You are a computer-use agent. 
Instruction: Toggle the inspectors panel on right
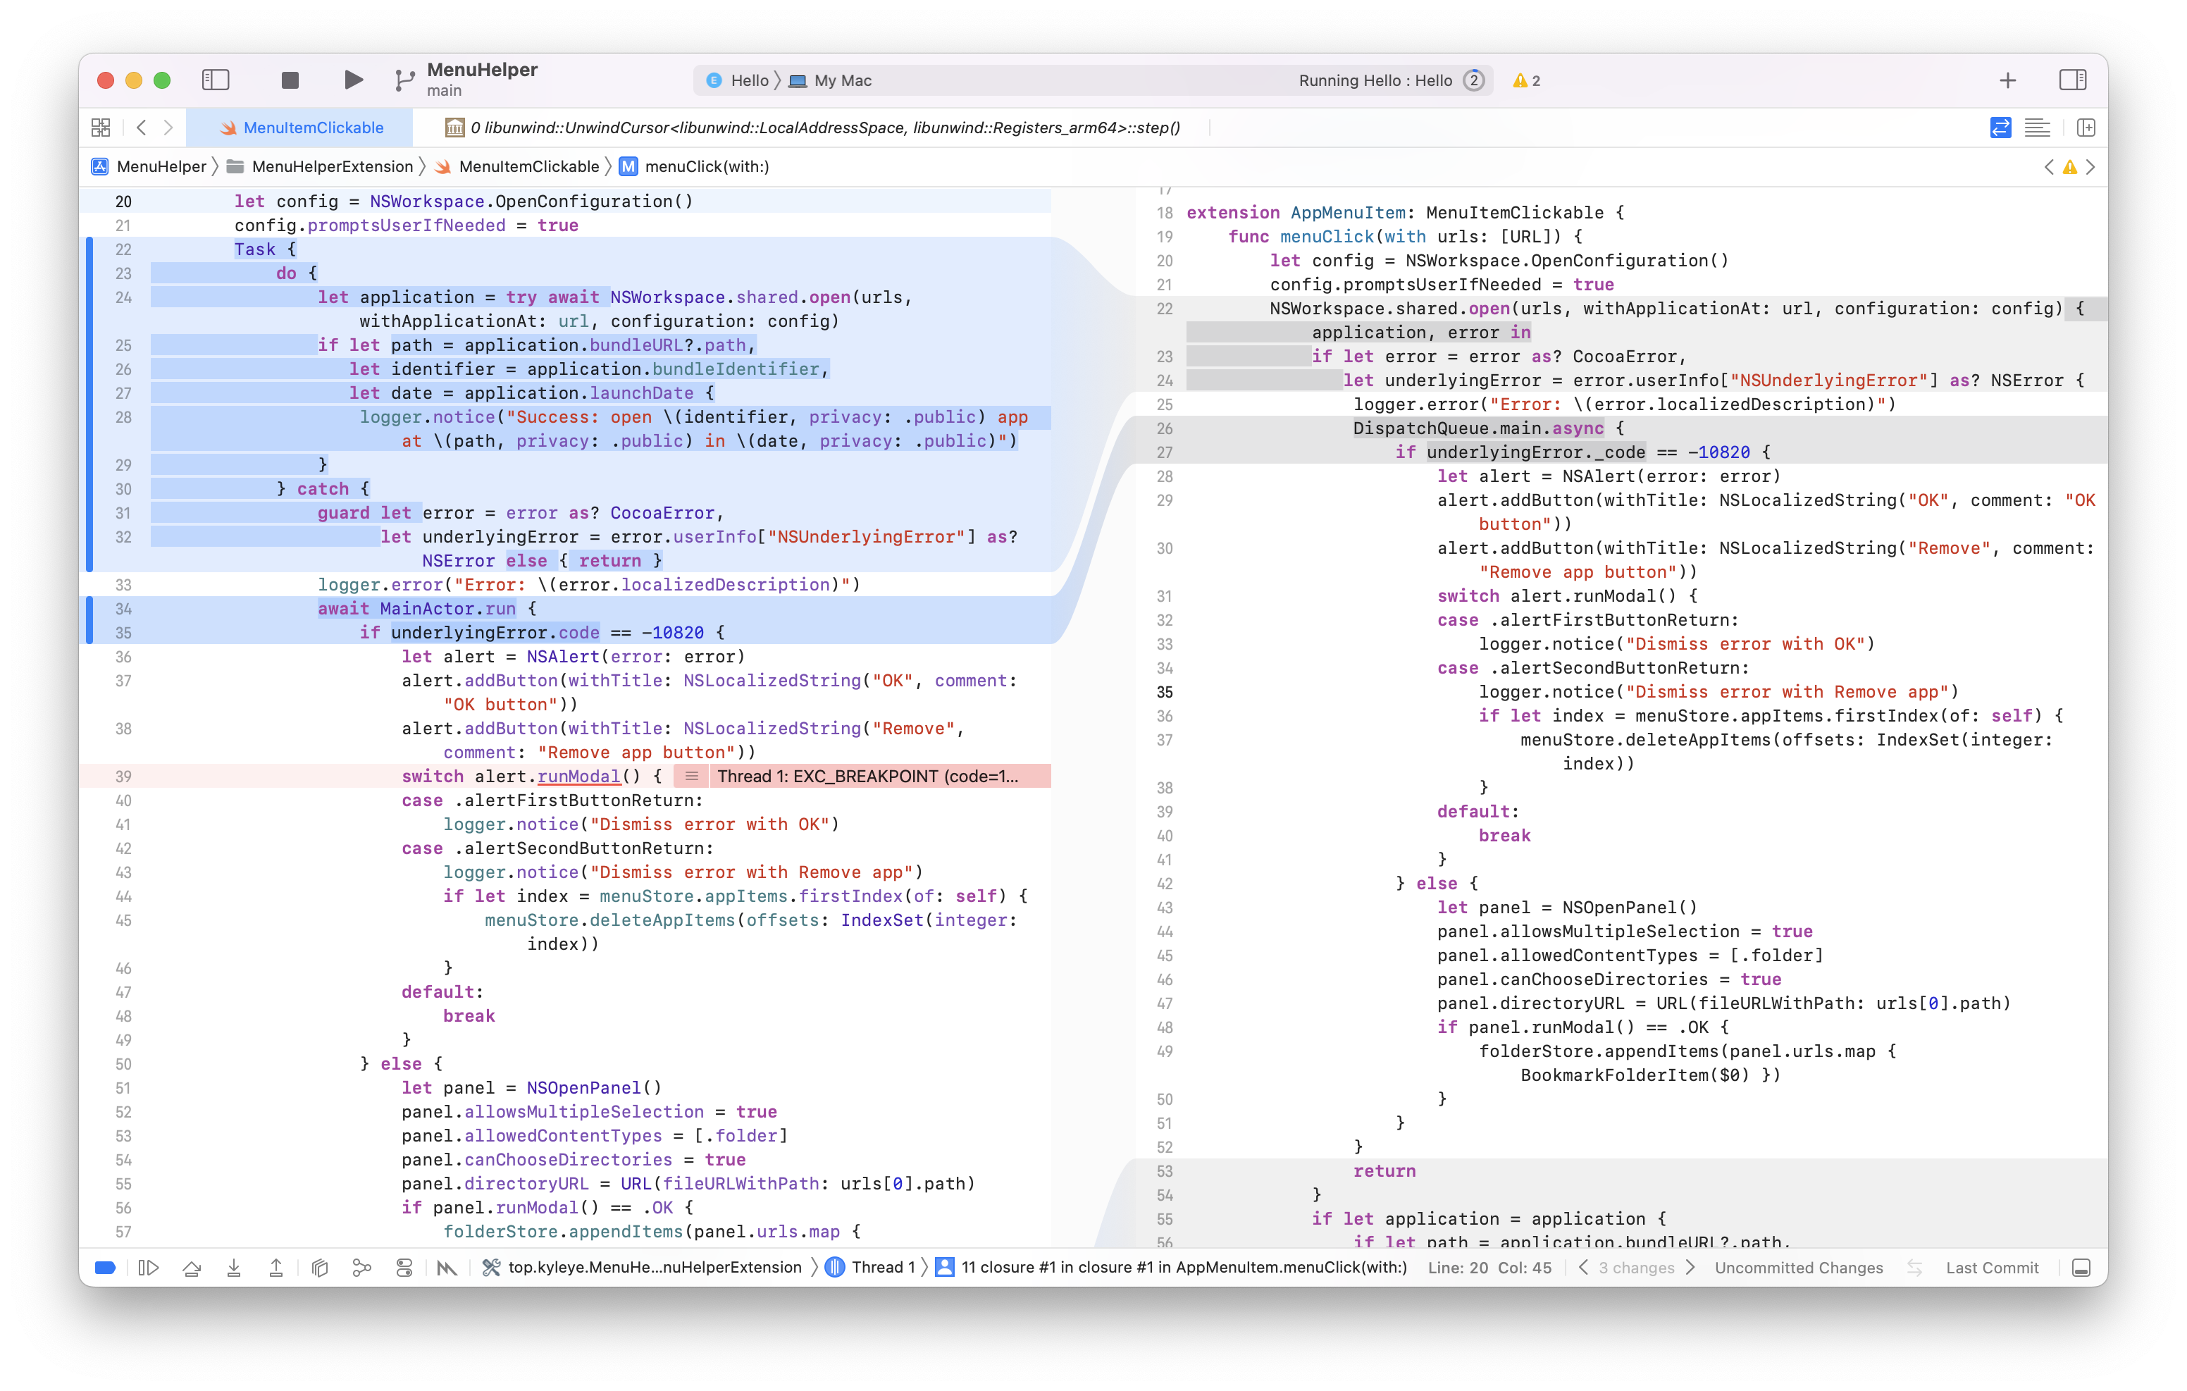[x=2071, y=80]
